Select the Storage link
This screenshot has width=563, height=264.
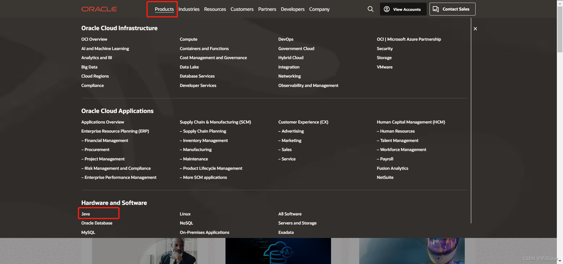(384, 58)
